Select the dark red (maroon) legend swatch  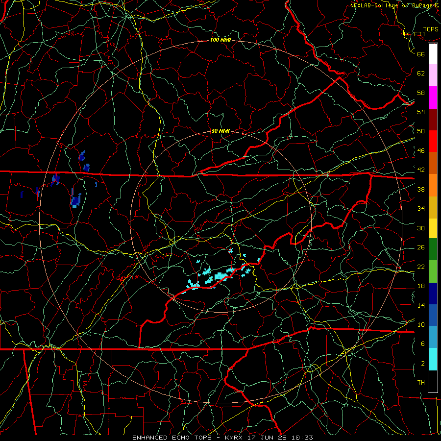pyautogui.click(x=433, y=120)
